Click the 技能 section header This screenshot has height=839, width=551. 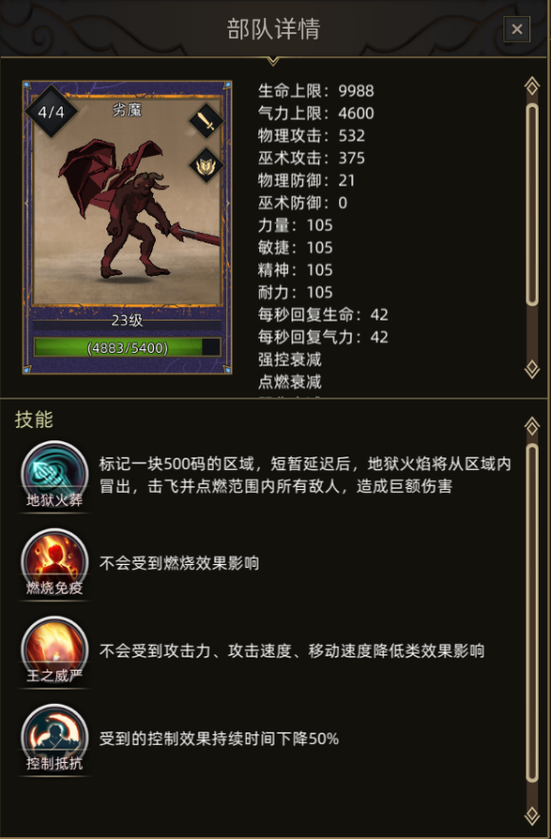coord(33,419)
